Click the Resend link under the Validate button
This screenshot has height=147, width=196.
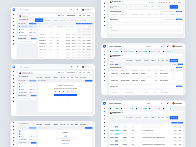[x=69, y=98]
